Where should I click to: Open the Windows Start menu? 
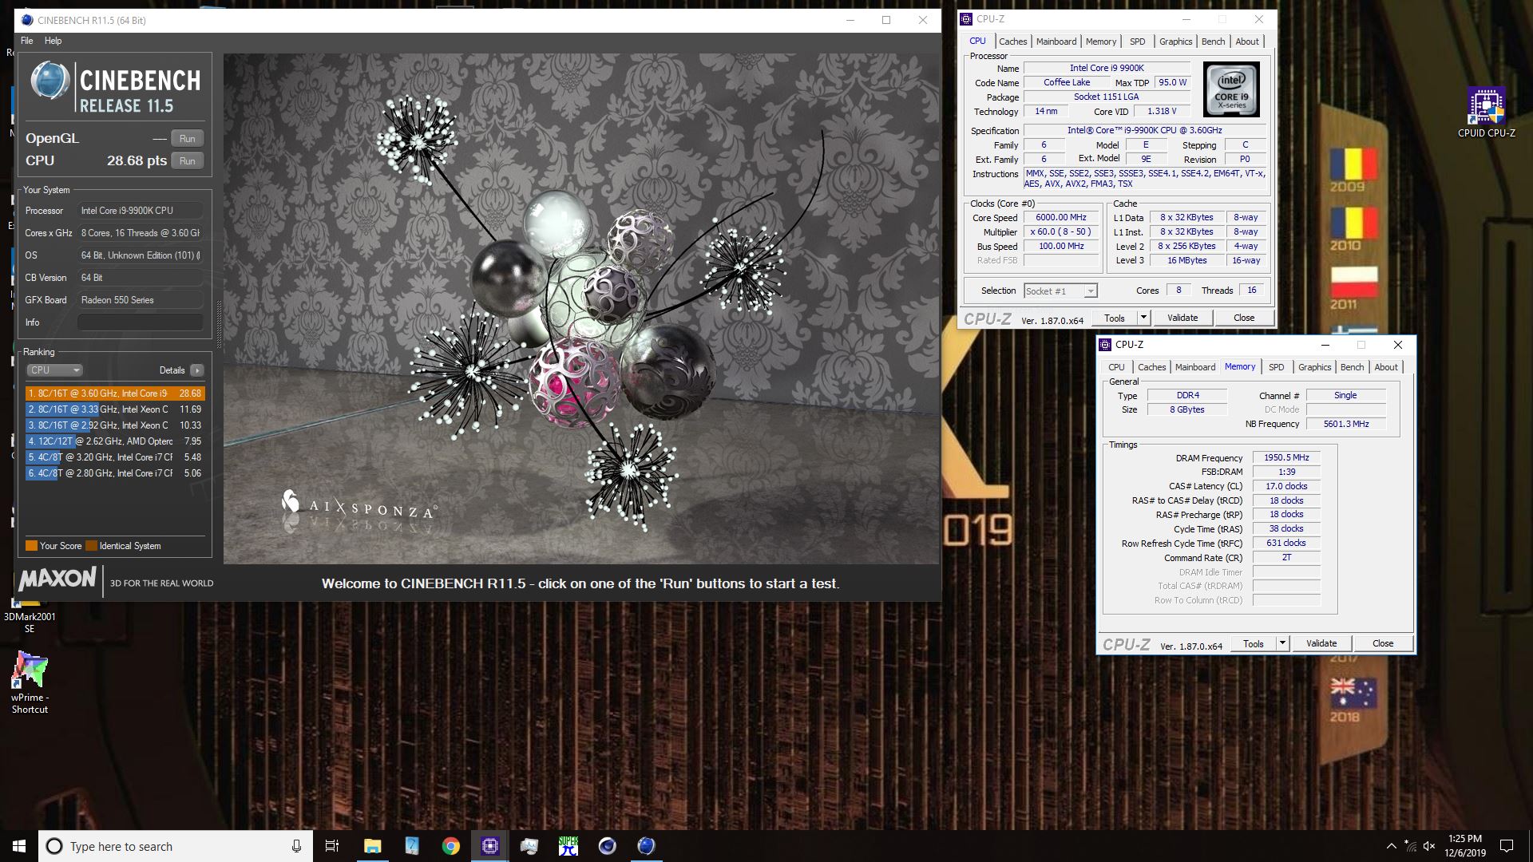tap(19, 846)
